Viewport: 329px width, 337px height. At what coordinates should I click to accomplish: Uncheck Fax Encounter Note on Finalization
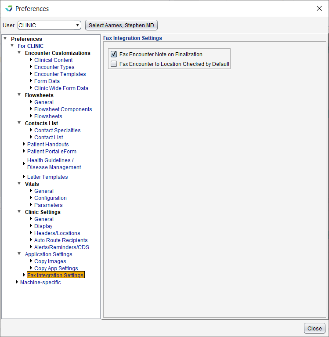tap(114, 54)
